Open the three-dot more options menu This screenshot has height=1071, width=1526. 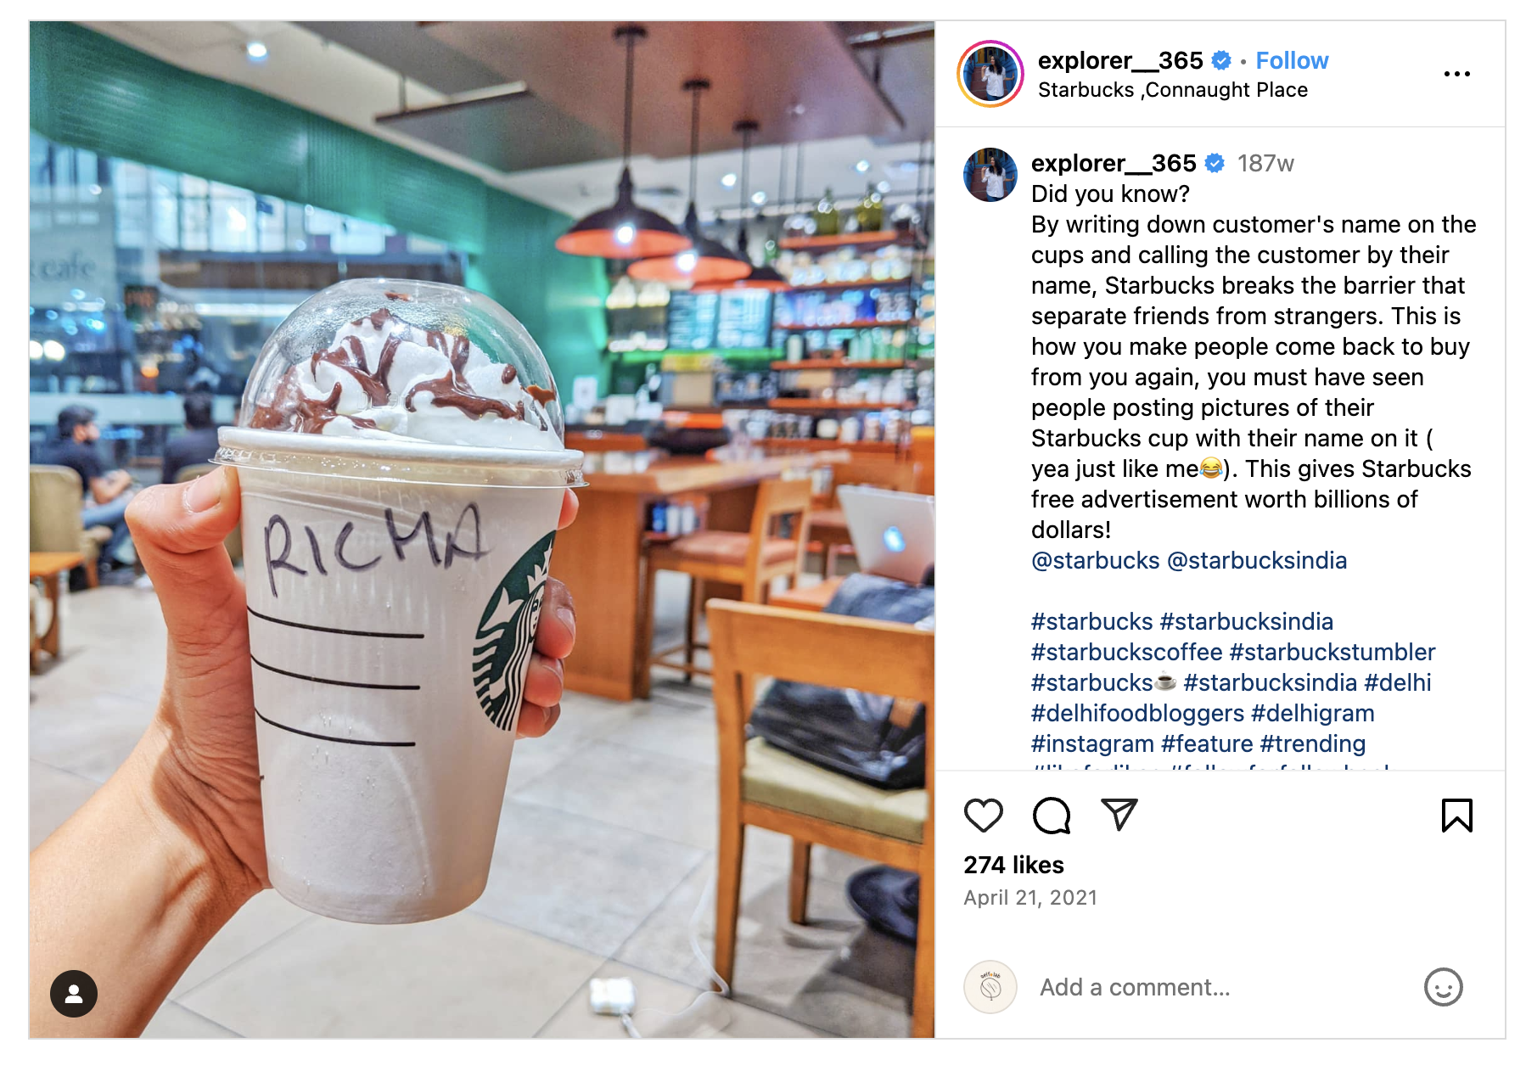pyautogui.click(x=1456, y=74)
